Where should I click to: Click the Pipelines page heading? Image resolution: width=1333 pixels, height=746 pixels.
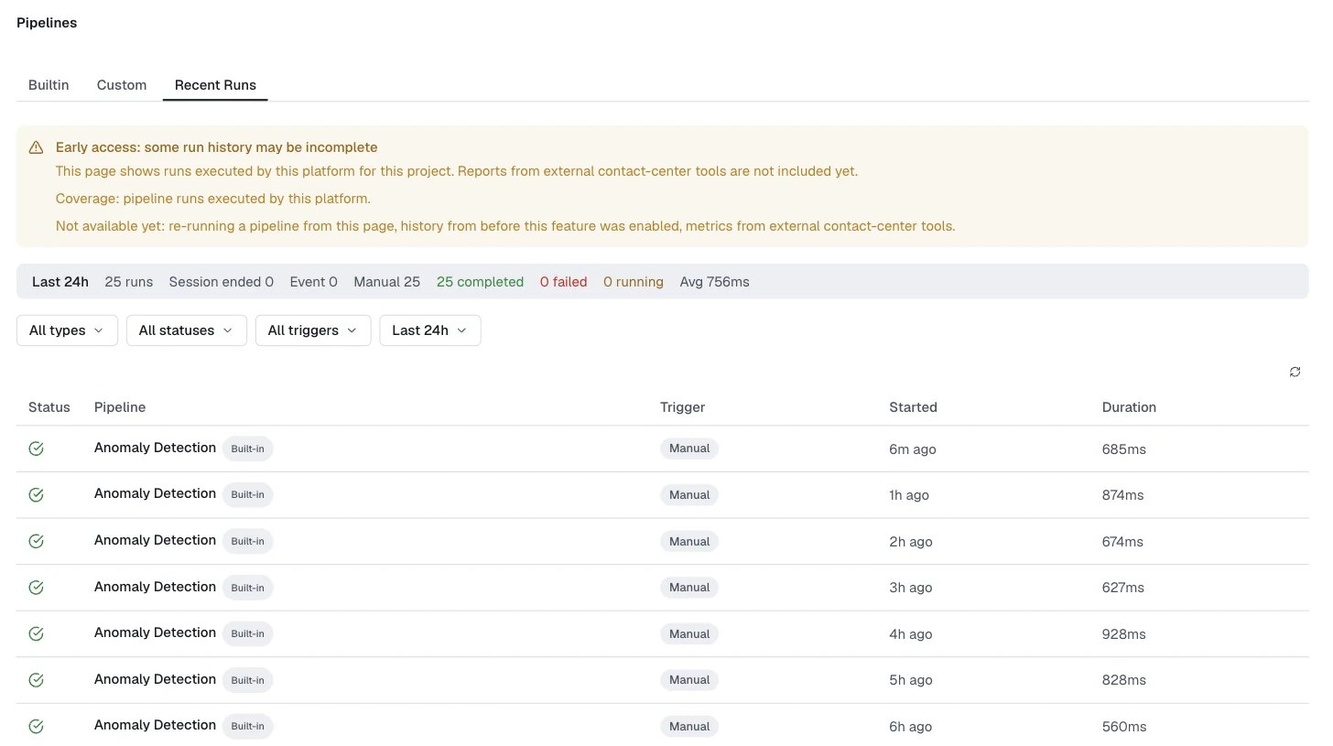click(x=47, y=23)
